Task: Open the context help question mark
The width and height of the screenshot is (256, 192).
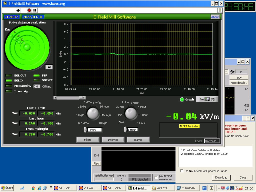Action: click(220, 10)
